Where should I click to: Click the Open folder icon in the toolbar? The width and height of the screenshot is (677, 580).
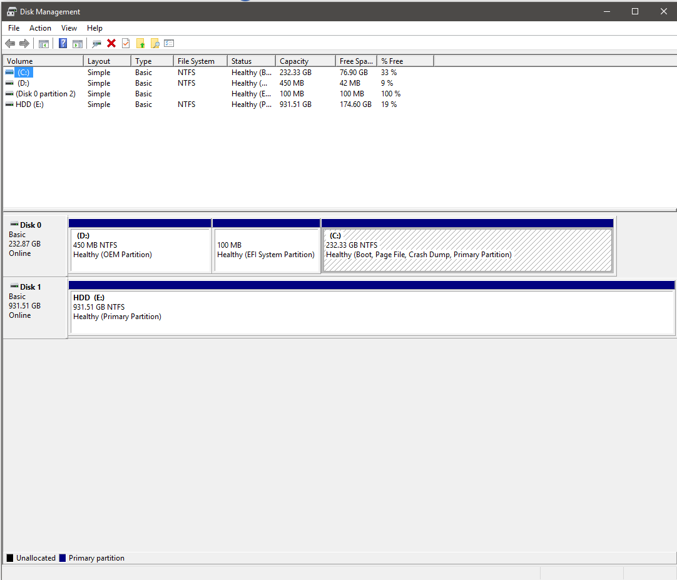click(x=140, y=43)
